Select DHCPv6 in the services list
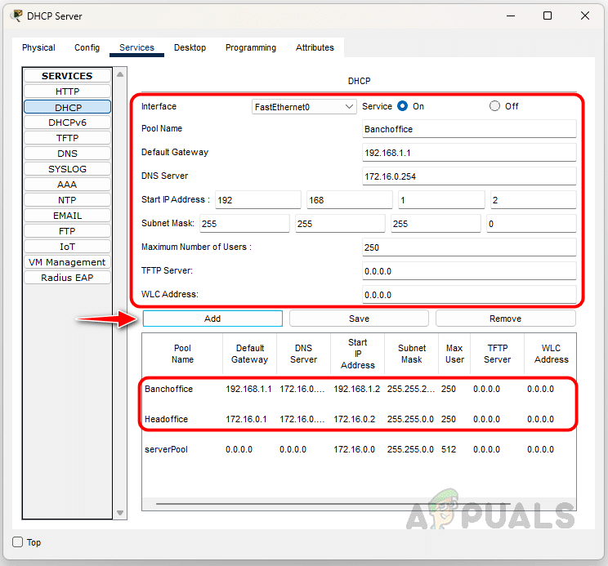Screen dimensions: 608x566 coord(67,123)
